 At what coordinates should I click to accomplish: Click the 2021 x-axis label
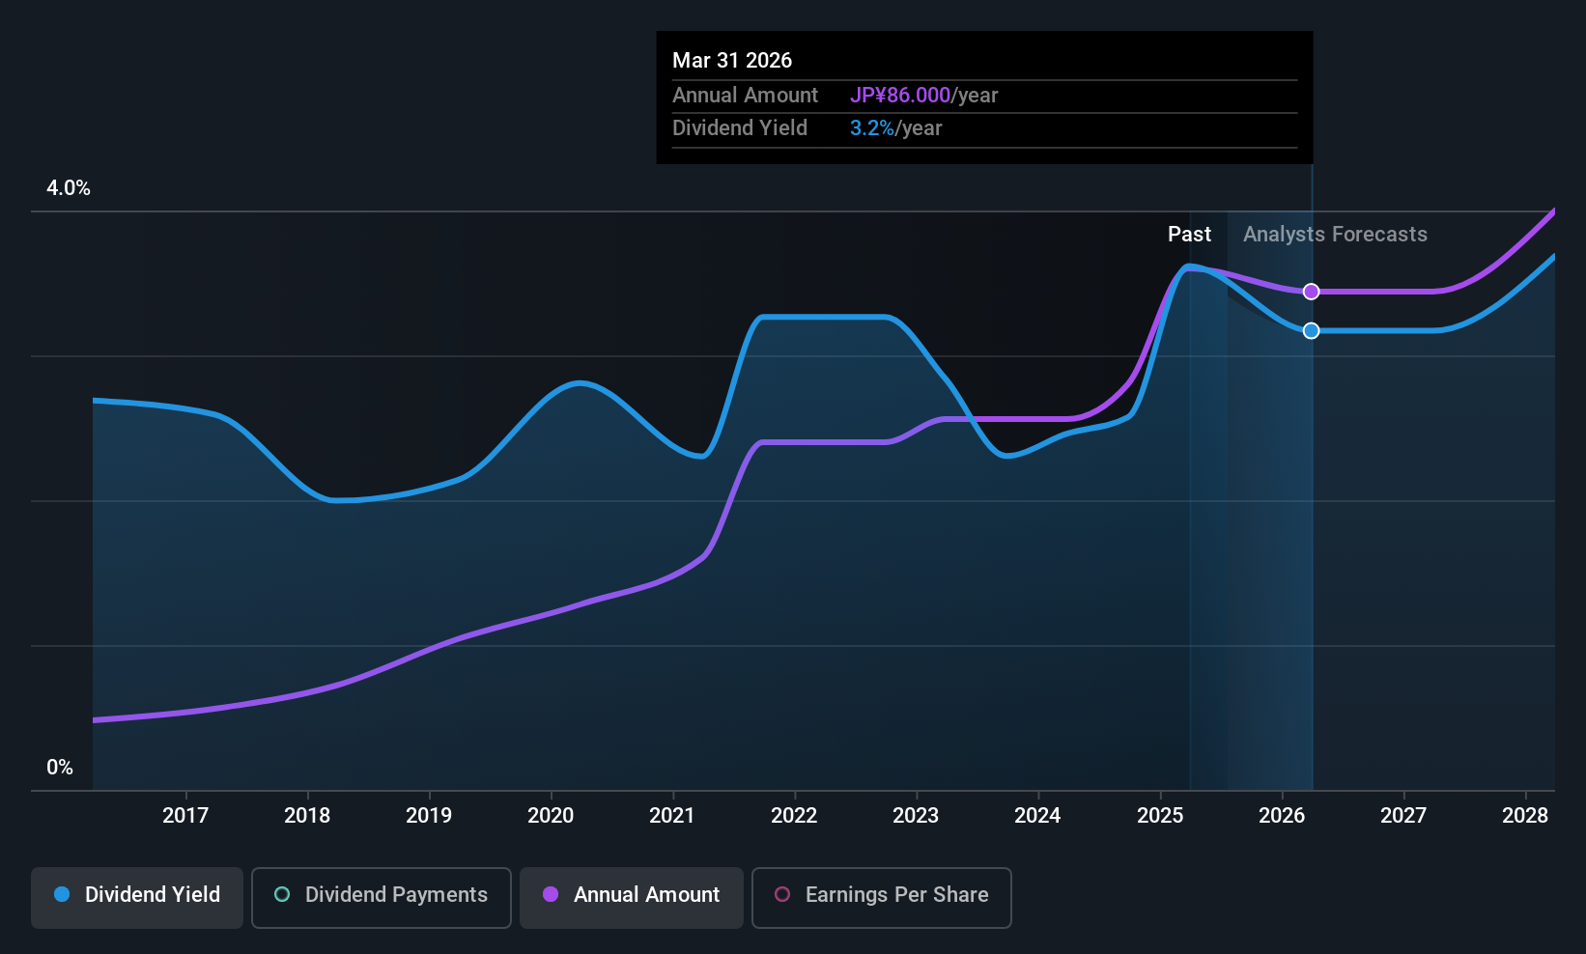point(672,816)
